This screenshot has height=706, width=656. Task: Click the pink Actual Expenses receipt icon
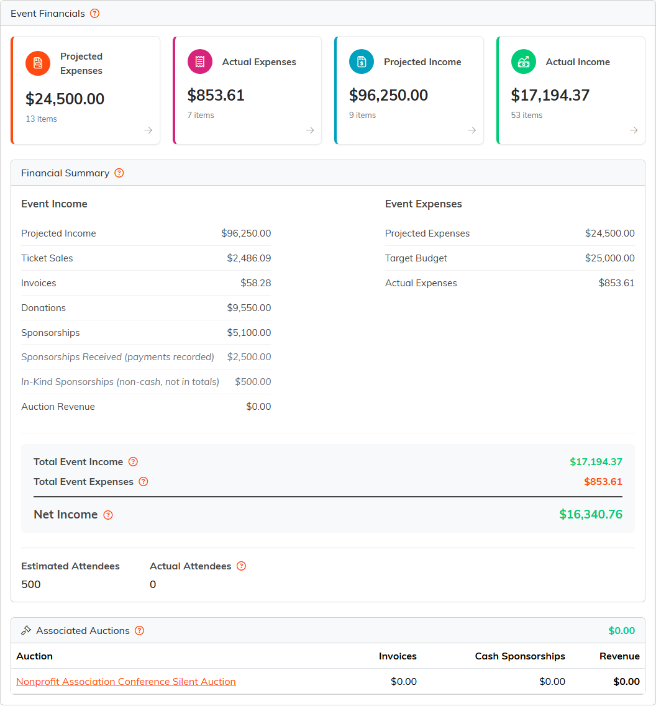(200, 61)
